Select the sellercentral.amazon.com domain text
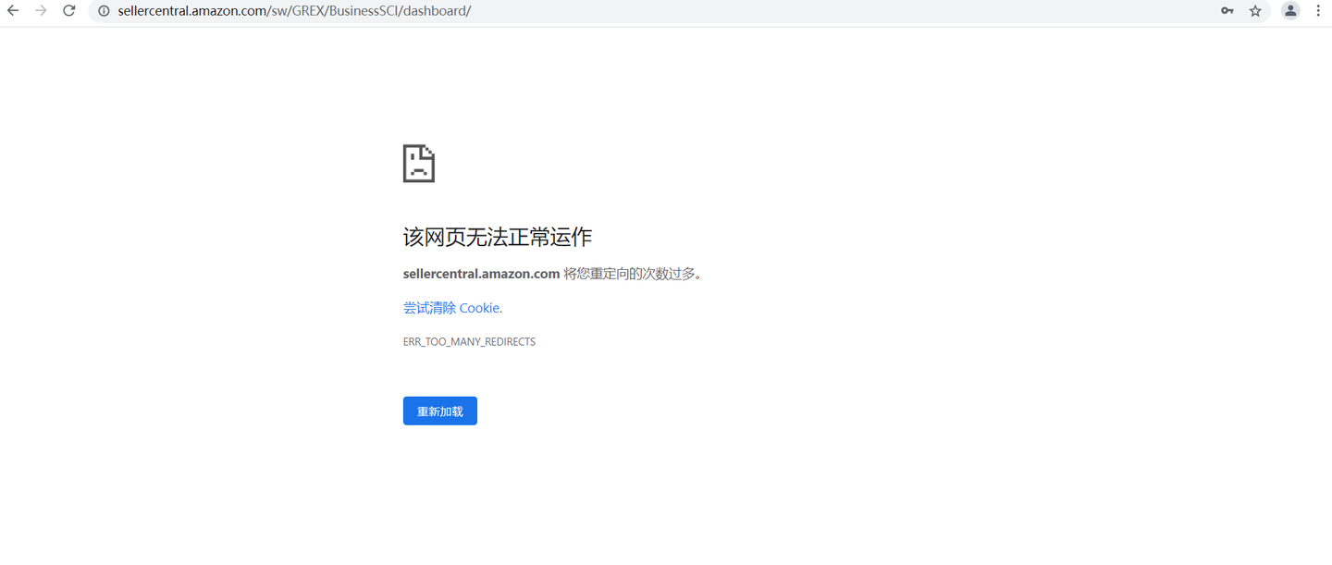1332x565 pixels. point(480,273)
